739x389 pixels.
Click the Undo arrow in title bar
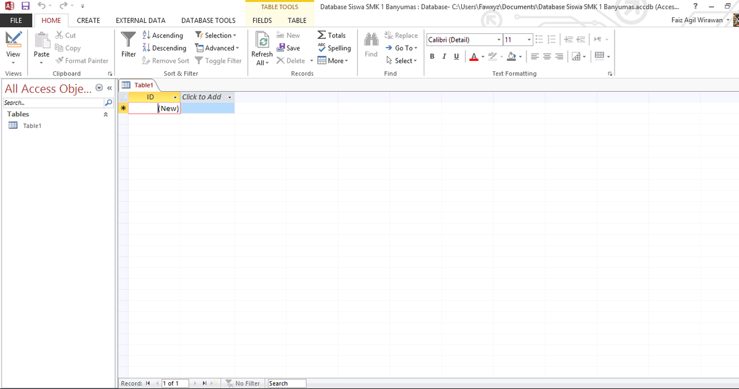click(41, 6)
